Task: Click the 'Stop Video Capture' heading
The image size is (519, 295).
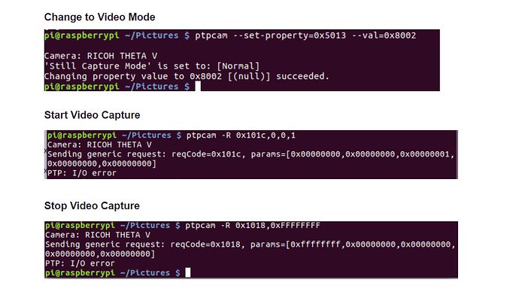Action: tap(92, 205)
